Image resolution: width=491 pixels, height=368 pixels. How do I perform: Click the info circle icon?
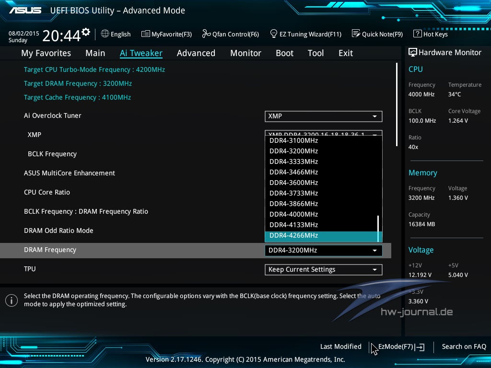tap(12, 300)
